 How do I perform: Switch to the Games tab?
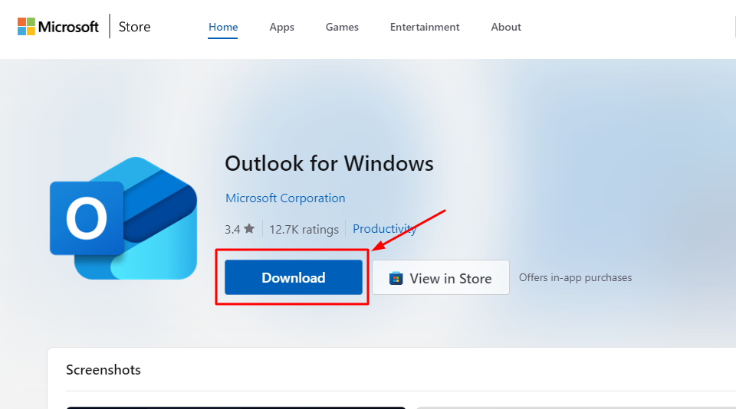(342, 28)
